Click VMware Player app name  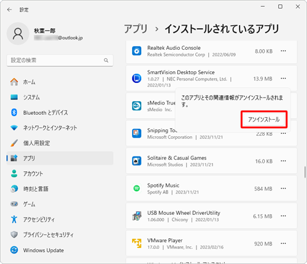pos(165,241)
